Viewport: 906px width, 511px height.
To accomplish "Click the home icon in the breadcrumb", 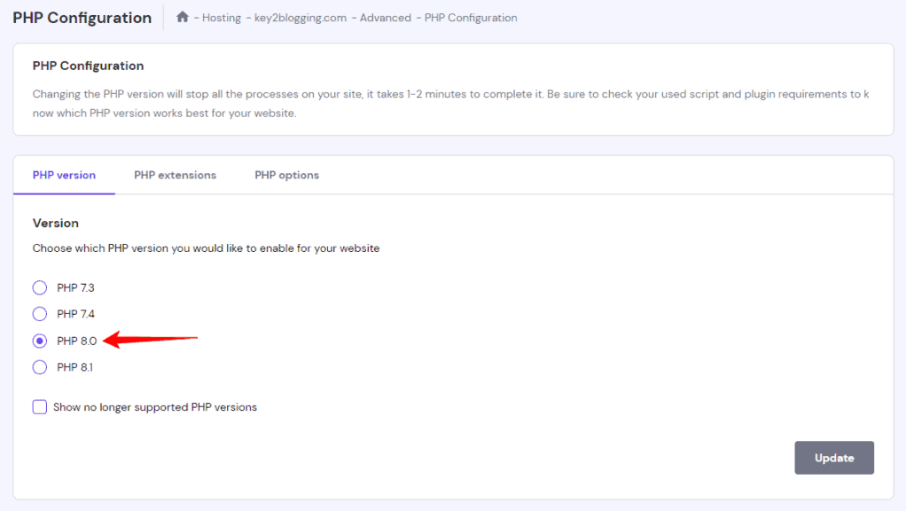I will click(x=184, y=17).
